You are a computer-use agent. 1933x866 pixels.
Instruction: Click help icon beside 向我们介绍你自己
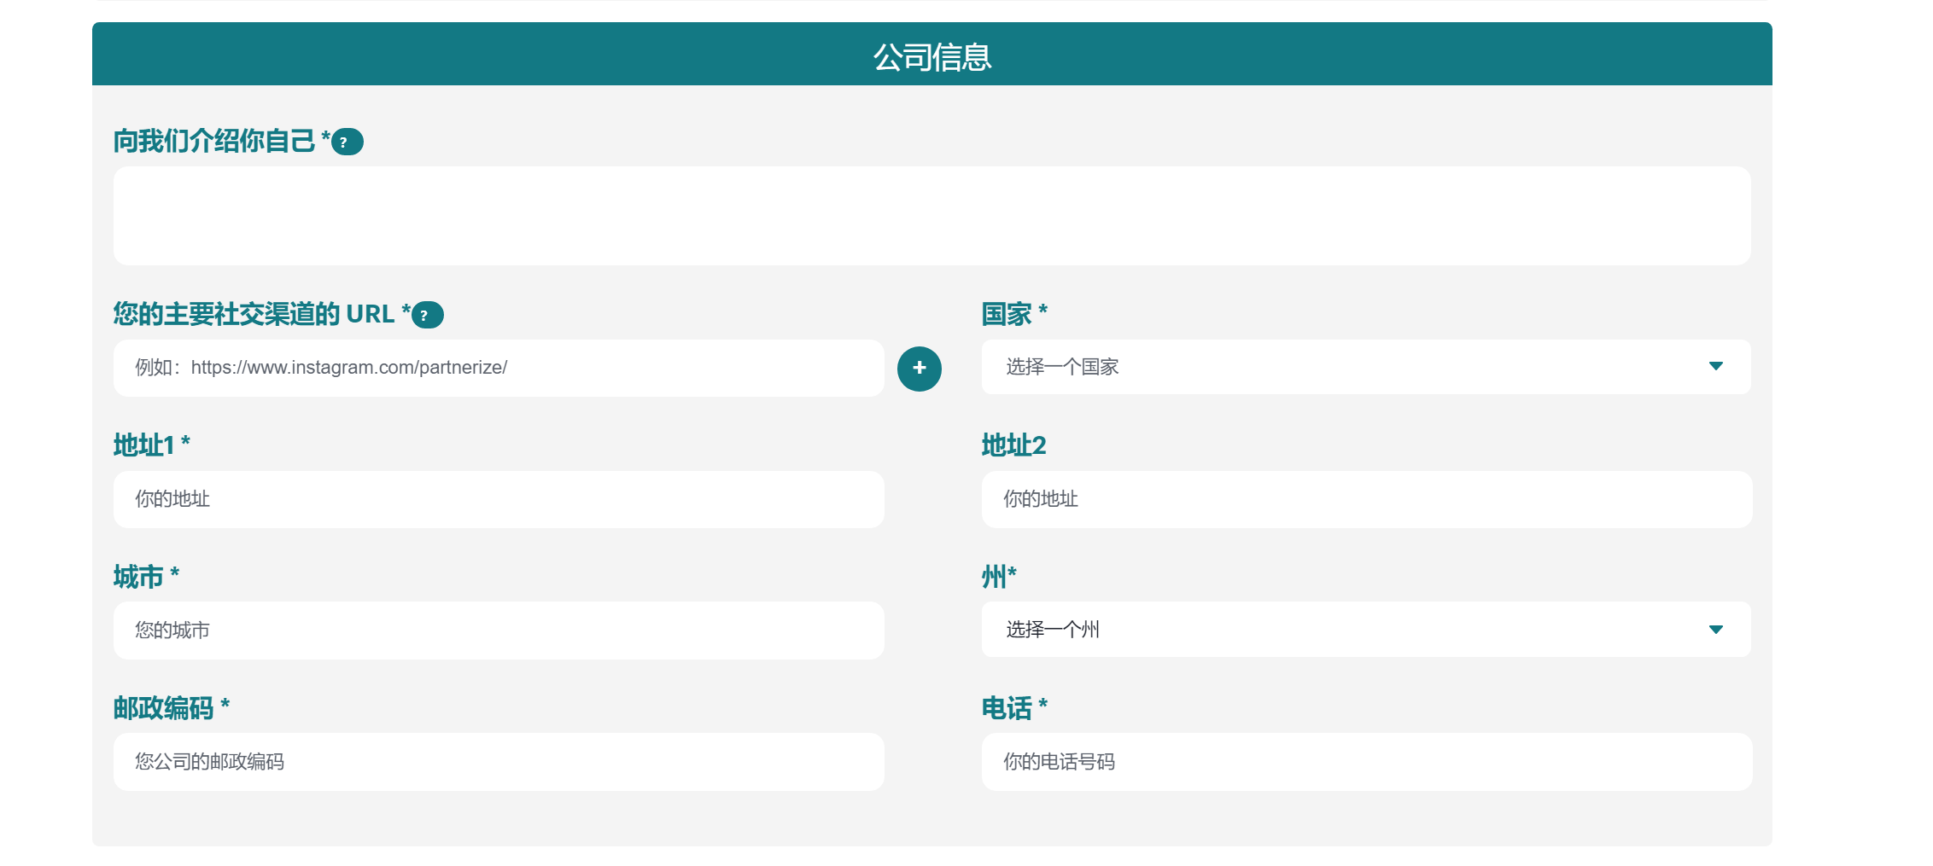click(x=347, y=142)
